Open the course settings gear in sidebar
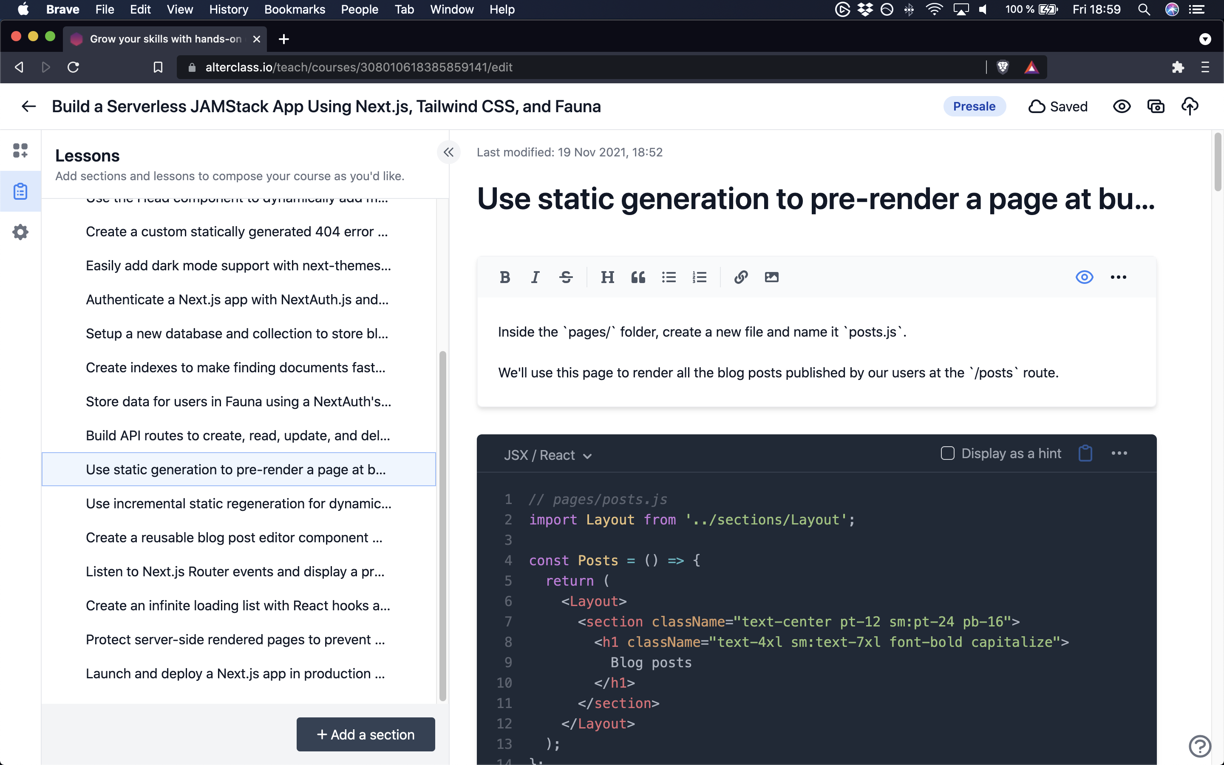 (20, 232)
